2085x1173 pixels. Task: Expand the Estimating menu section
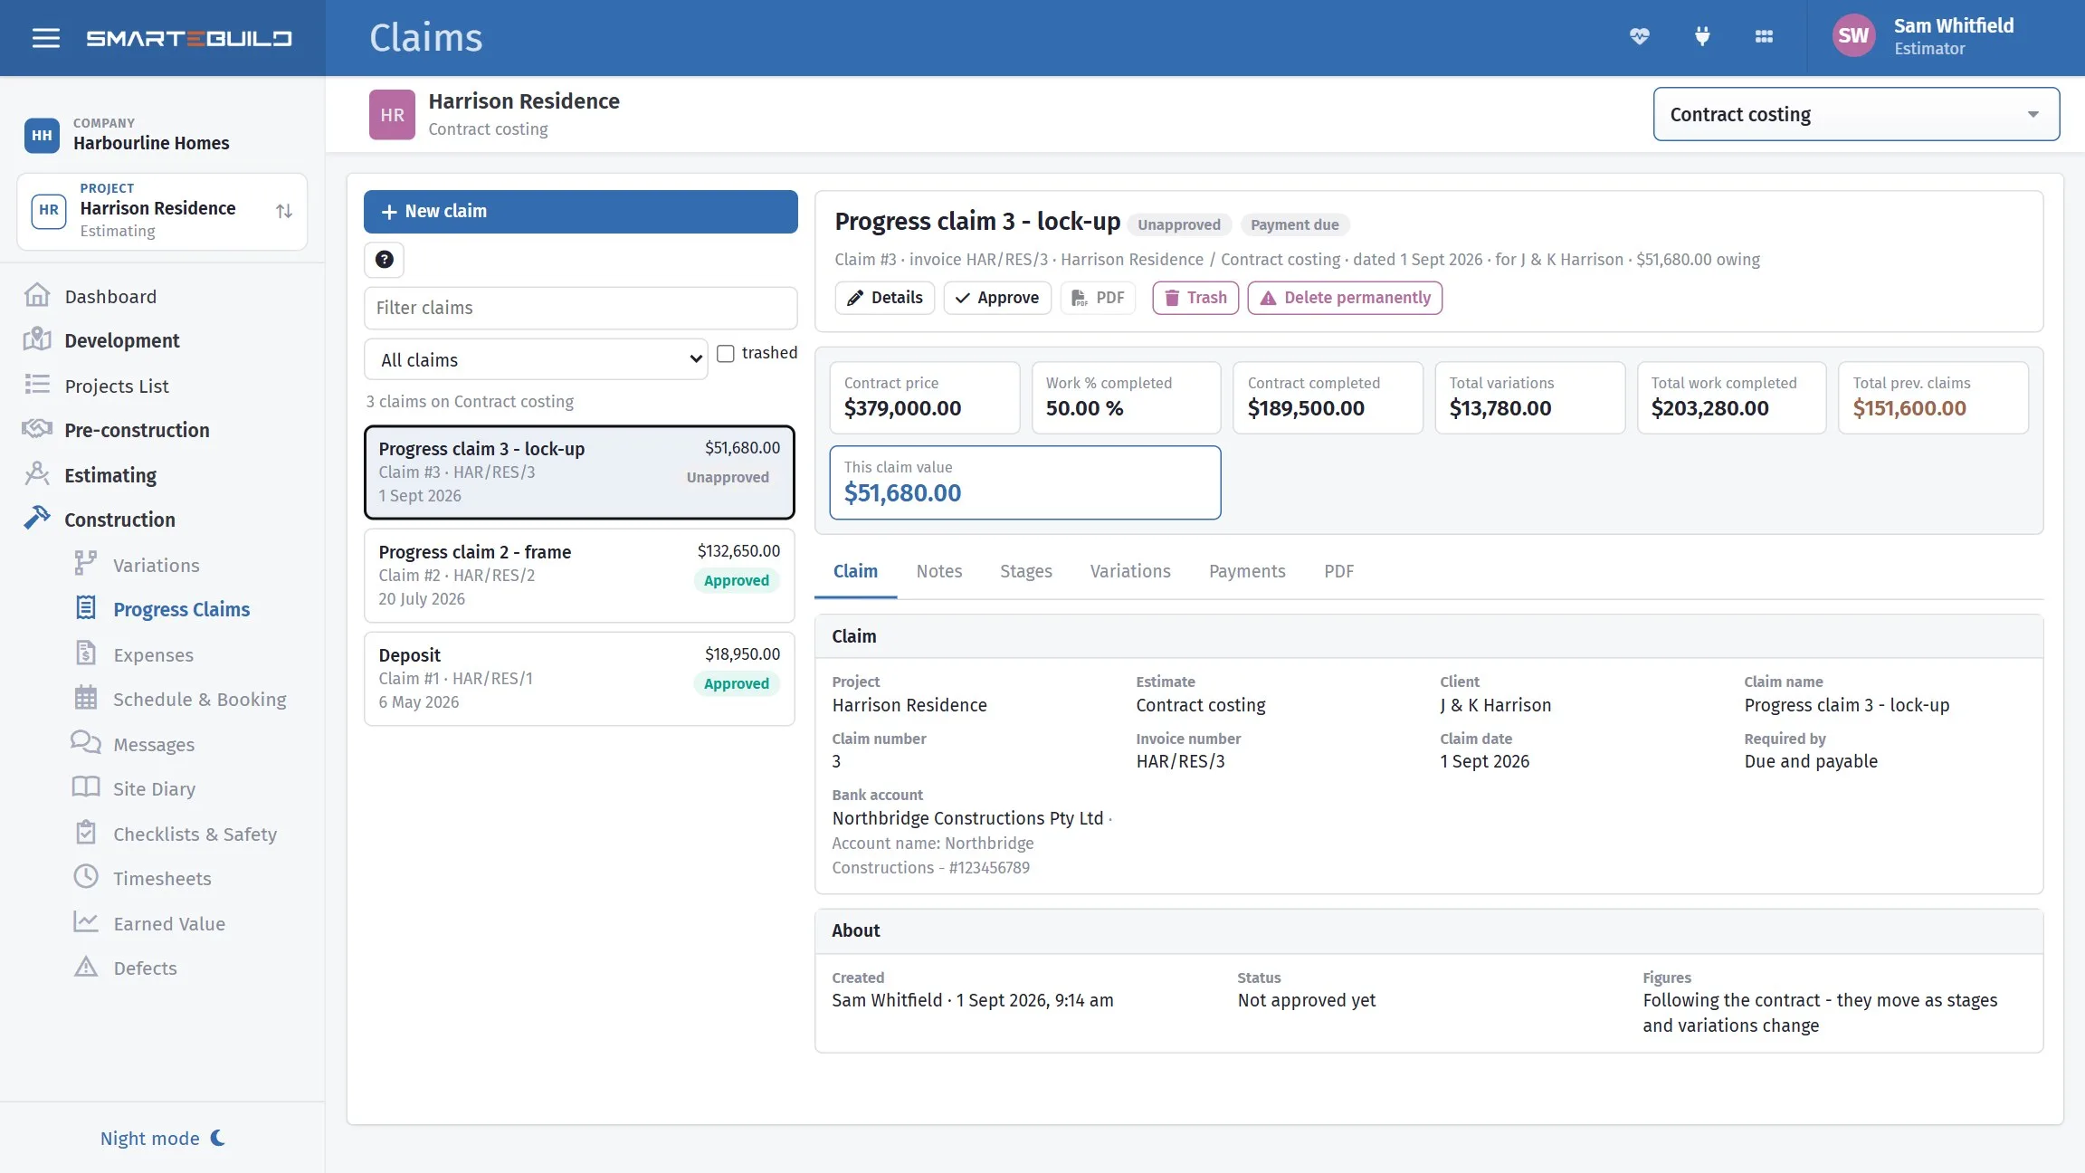pos(109,475)
